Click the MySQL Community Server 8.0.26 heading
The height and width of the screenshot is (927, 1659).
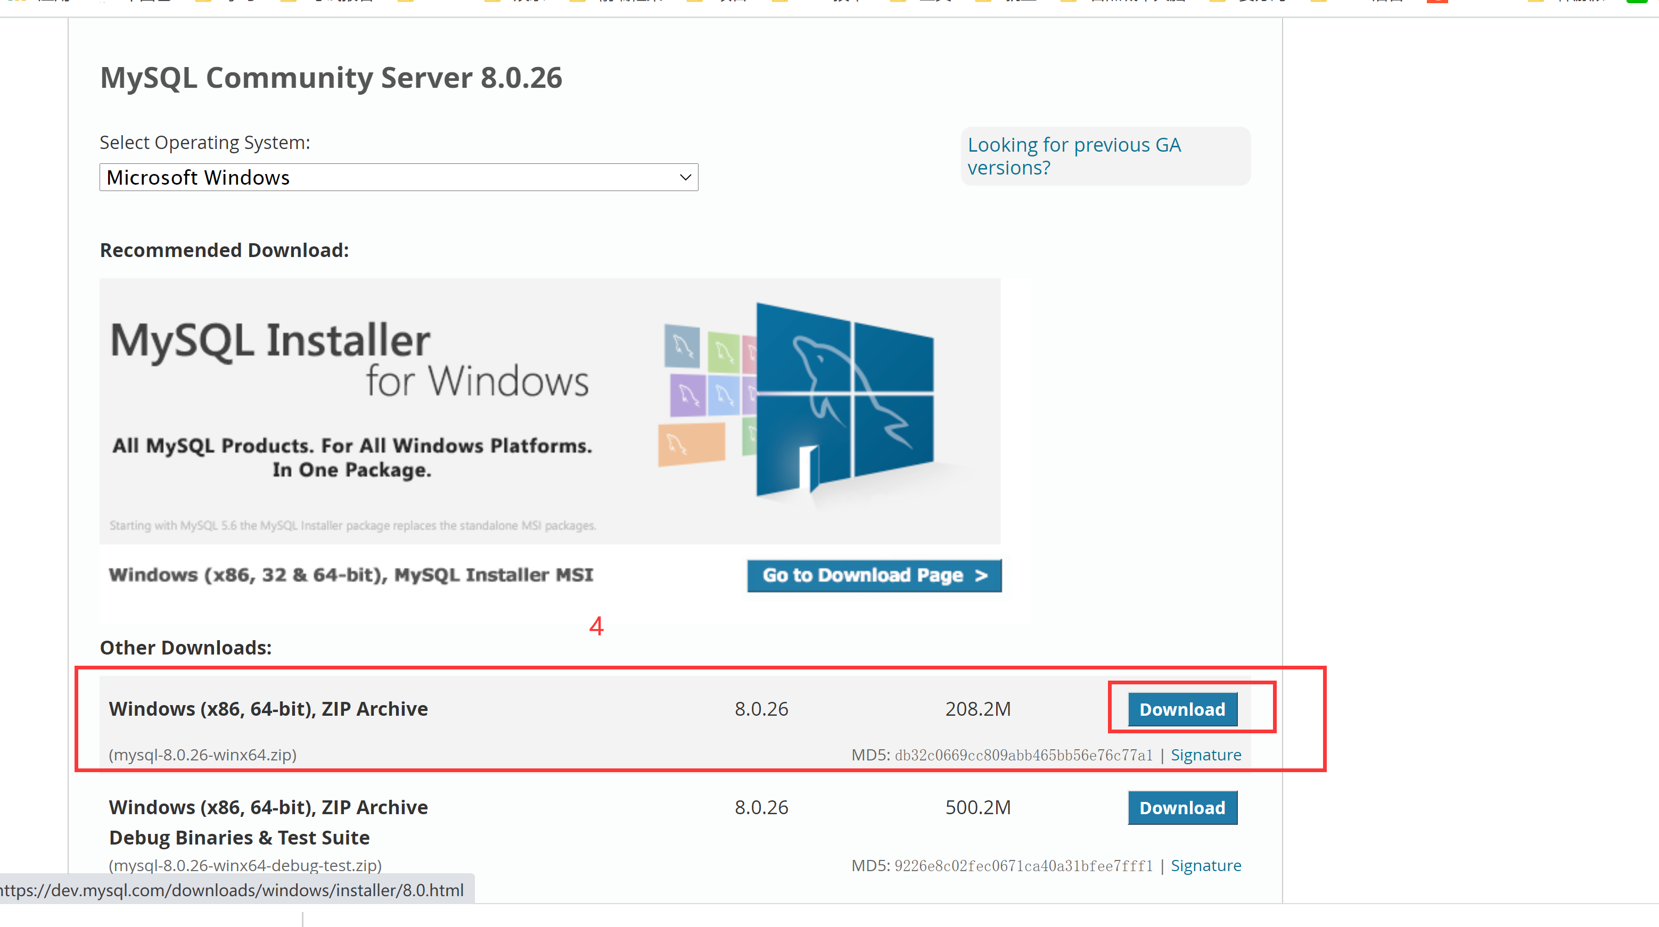pyautogui.click(x=331, y=78)
